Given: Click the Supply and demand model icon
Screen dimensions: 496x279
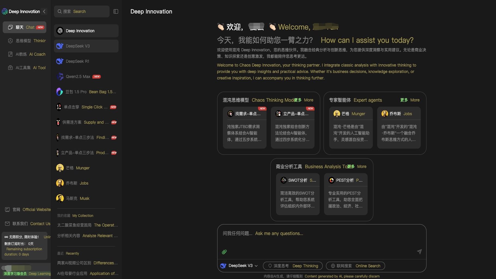Looking at the screenshot, I should [x=58, y=122].
